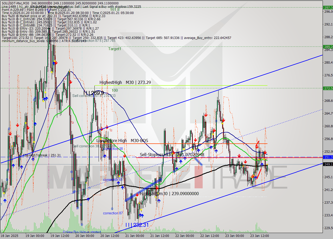Click the Buy %10 @ C_Entry38 line
The height and width of the screenshot is (239, 333).
[x=51, y=19]
